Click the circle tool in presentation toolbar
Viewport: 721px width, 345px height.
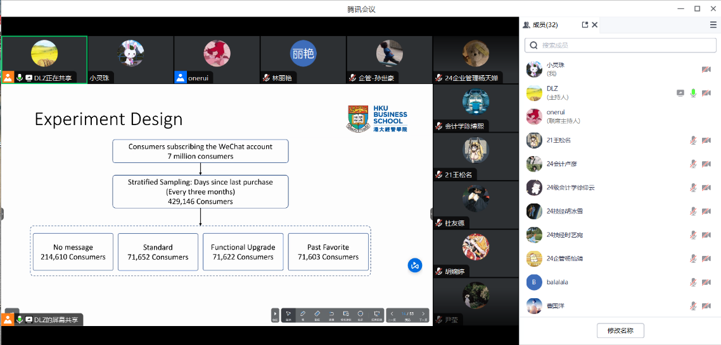tap(360, 314)
